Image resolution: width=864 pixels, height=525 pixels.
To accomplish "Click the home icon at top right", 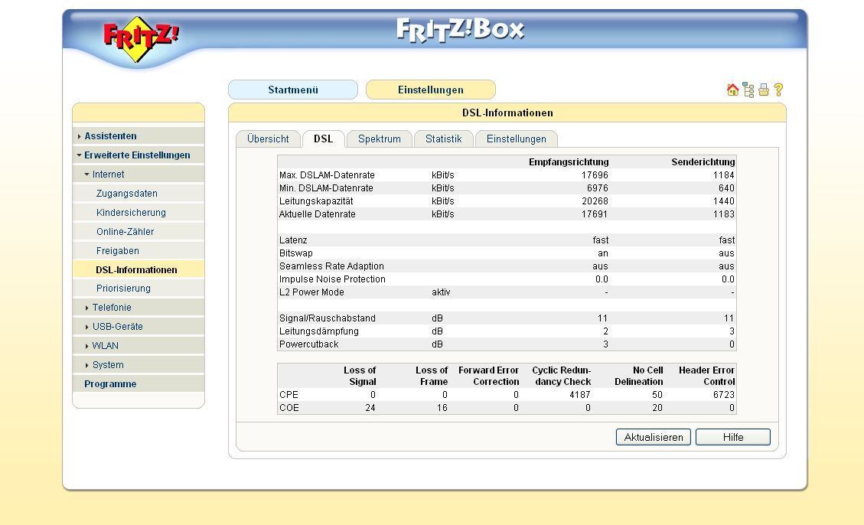I will click(x=732, y=90).
